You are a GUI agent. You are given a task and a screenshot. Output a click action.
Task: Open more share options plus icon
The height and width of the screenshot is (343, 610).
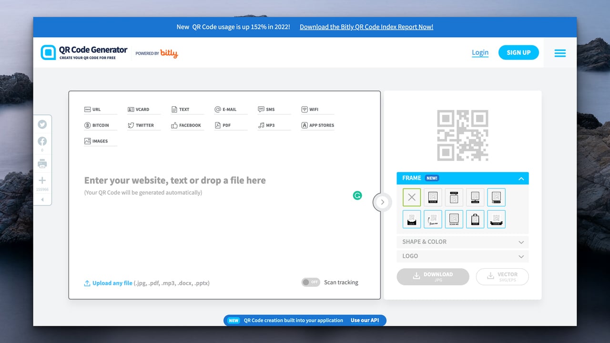42,180
